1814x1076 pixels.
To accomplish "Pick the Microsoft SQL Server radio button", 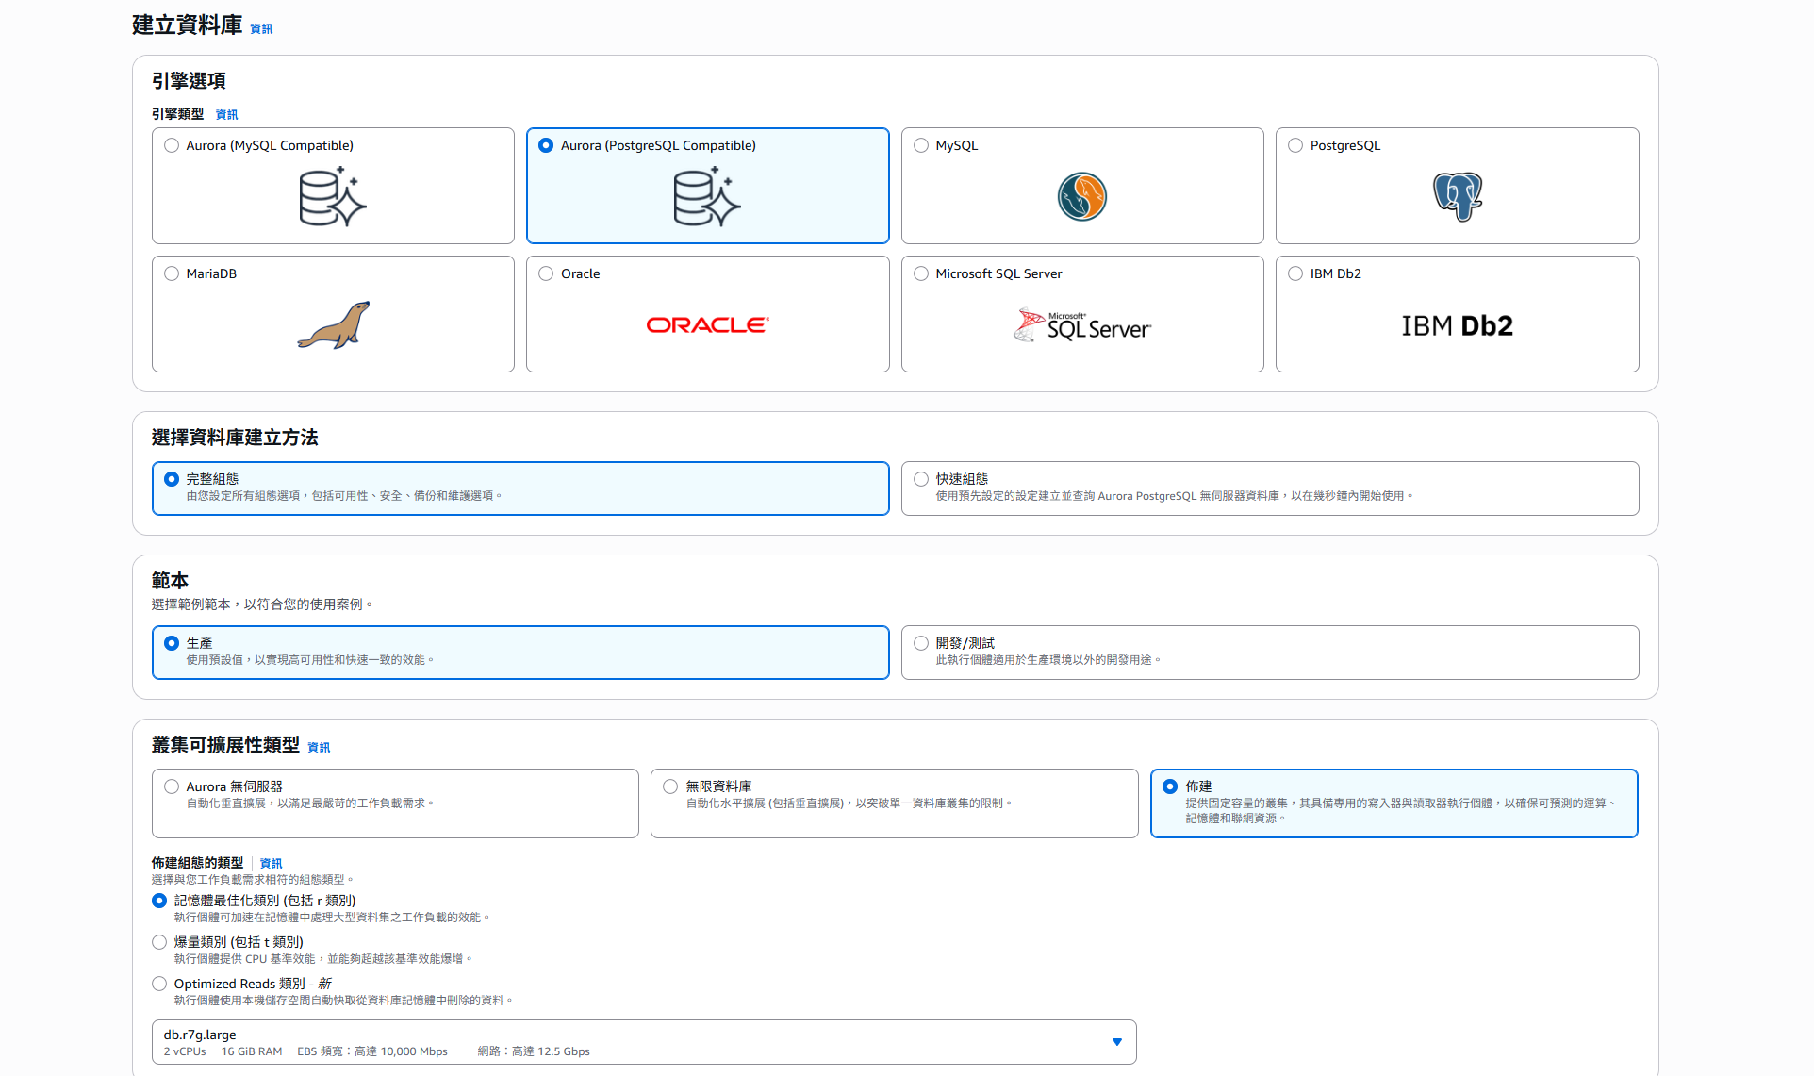I will click(921, 273).
